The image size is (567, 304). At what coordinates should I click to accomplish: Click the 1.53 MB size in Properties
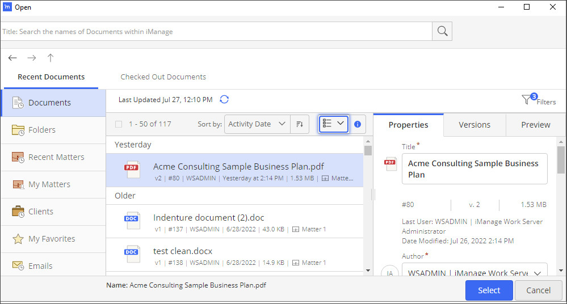point(534,205)
